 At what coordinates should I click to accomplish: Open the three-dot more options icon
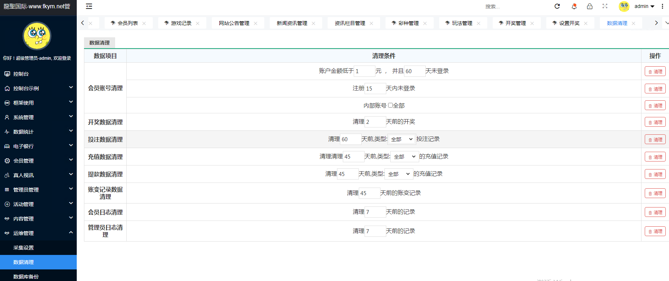662,6
